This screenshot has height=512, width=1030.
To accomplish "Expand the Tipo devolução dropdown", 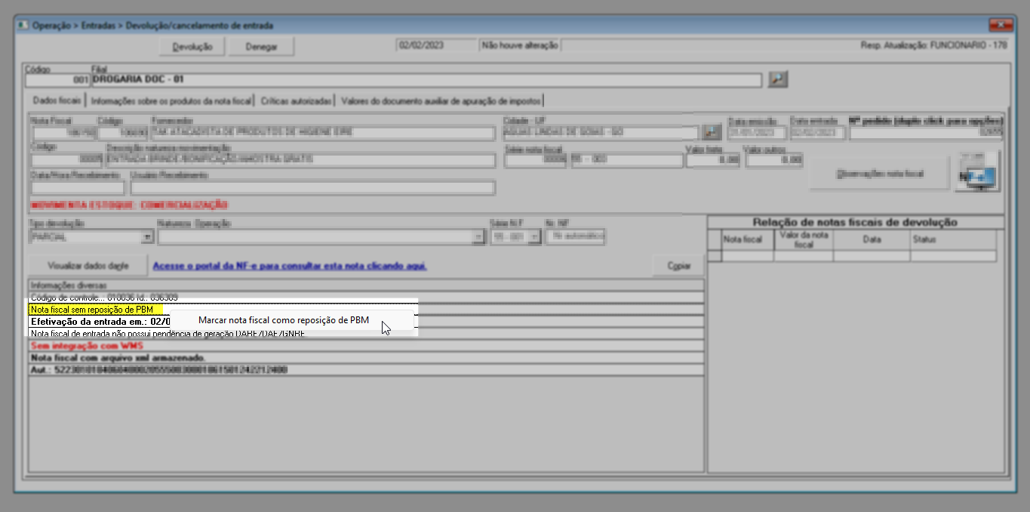I will click(147, 237).
